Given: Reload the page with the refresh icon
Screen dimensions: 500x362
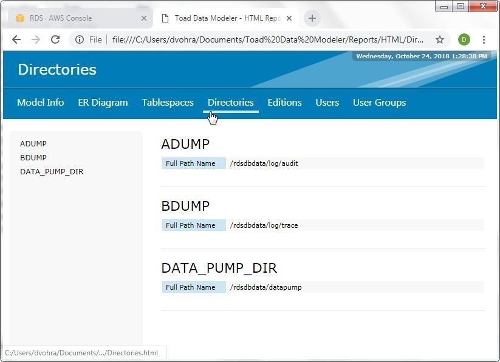Looking at the screenshot, I should pyautogui.click(x=55, y=39).
